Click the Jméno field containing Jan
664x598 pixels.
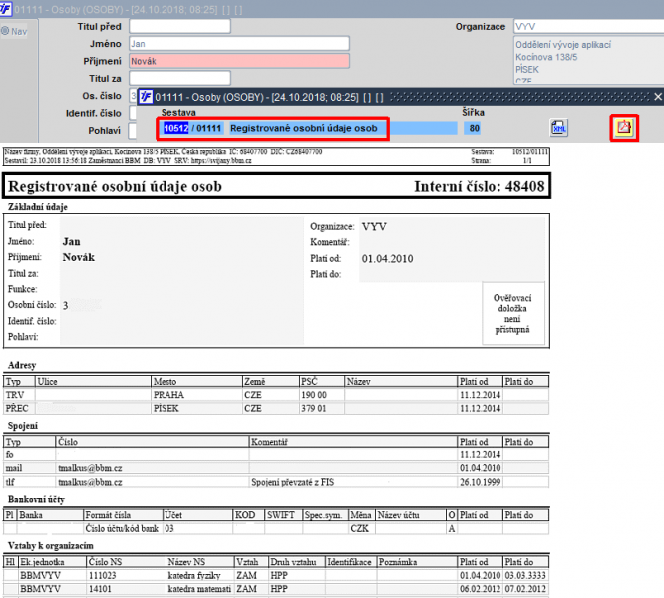coord(239,44)
